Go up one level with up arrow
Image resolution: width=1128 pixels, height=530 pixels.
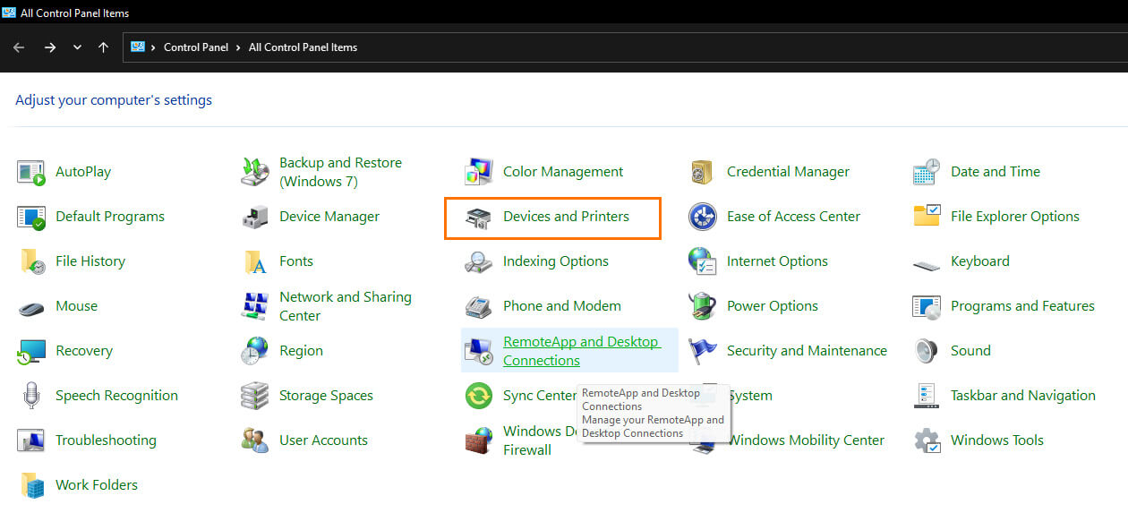click(103, 47)
